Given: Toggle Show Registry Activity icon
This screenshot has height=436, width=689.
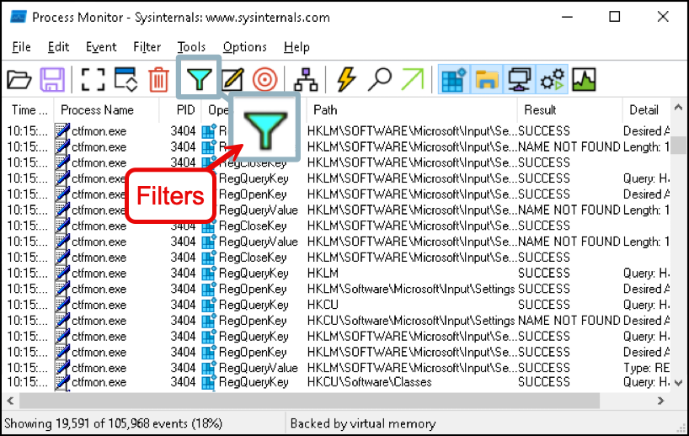Looking at the screenshot, I should [x=454, y=79].
